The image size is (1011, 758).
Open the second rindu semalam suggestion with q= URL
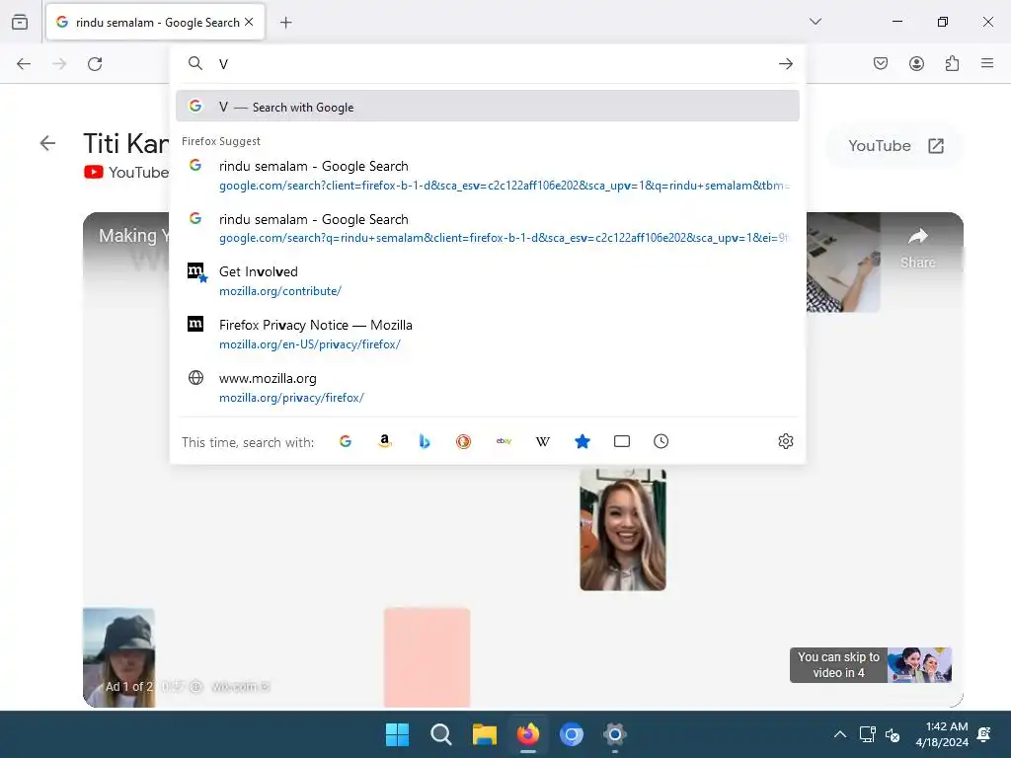pyautogui.click(x=488, y=228)
